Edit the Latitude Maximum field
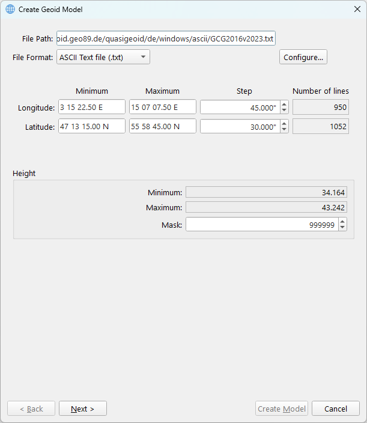 (x=163, y=126)
